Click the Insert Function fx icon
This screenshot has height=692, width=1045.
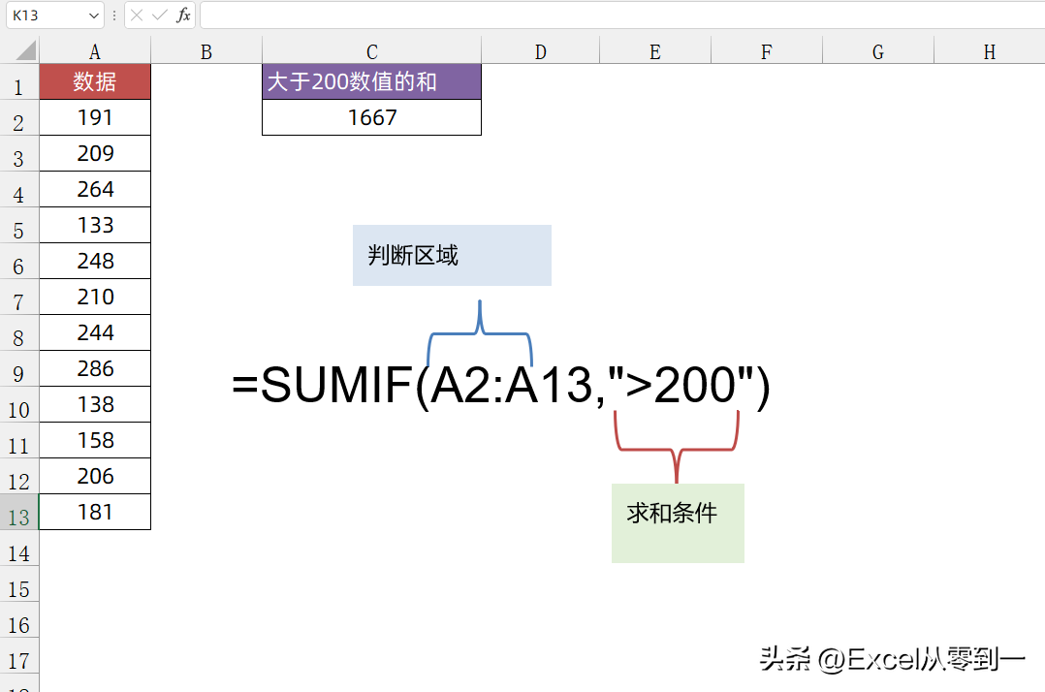(x=183, y=16)
